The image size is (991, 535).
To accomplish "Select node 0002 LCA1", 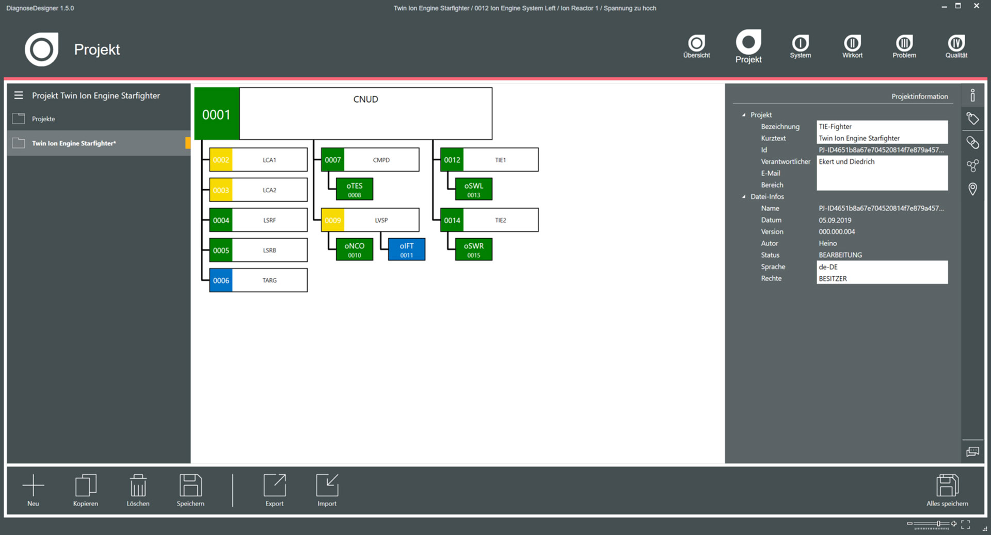I will (258, 160).
